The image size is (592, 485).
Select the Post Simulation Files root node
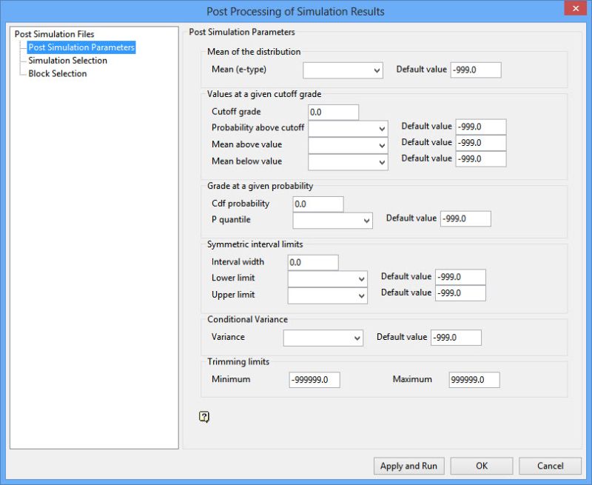51,33
